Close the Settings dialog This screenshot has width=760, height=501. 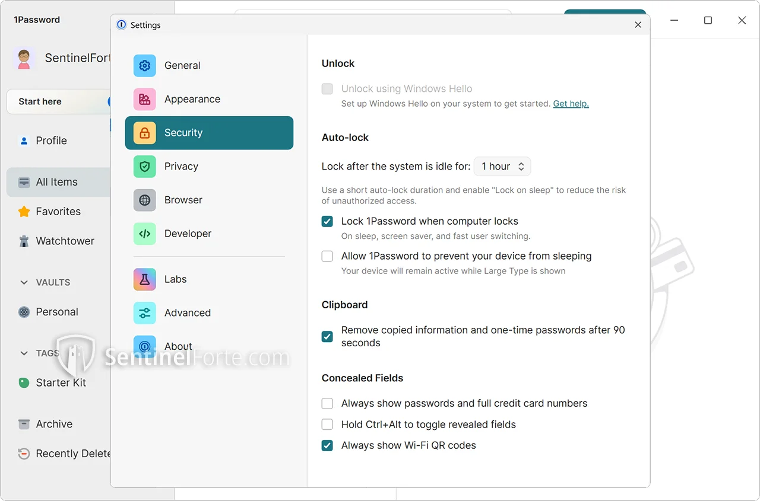[638, 25]
